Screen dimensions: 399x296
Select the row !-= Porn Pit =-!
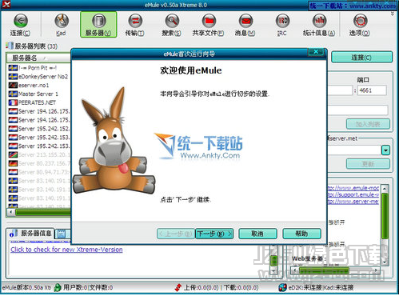pos(38,68)
